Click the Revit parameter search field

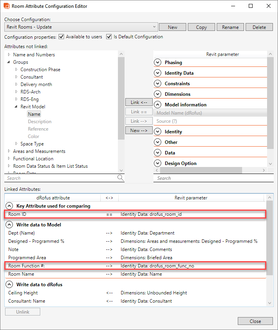(211, 178)
